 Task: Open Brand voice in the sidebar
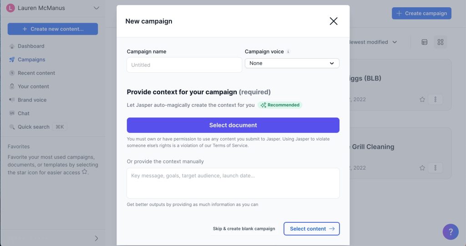point(32,100)
